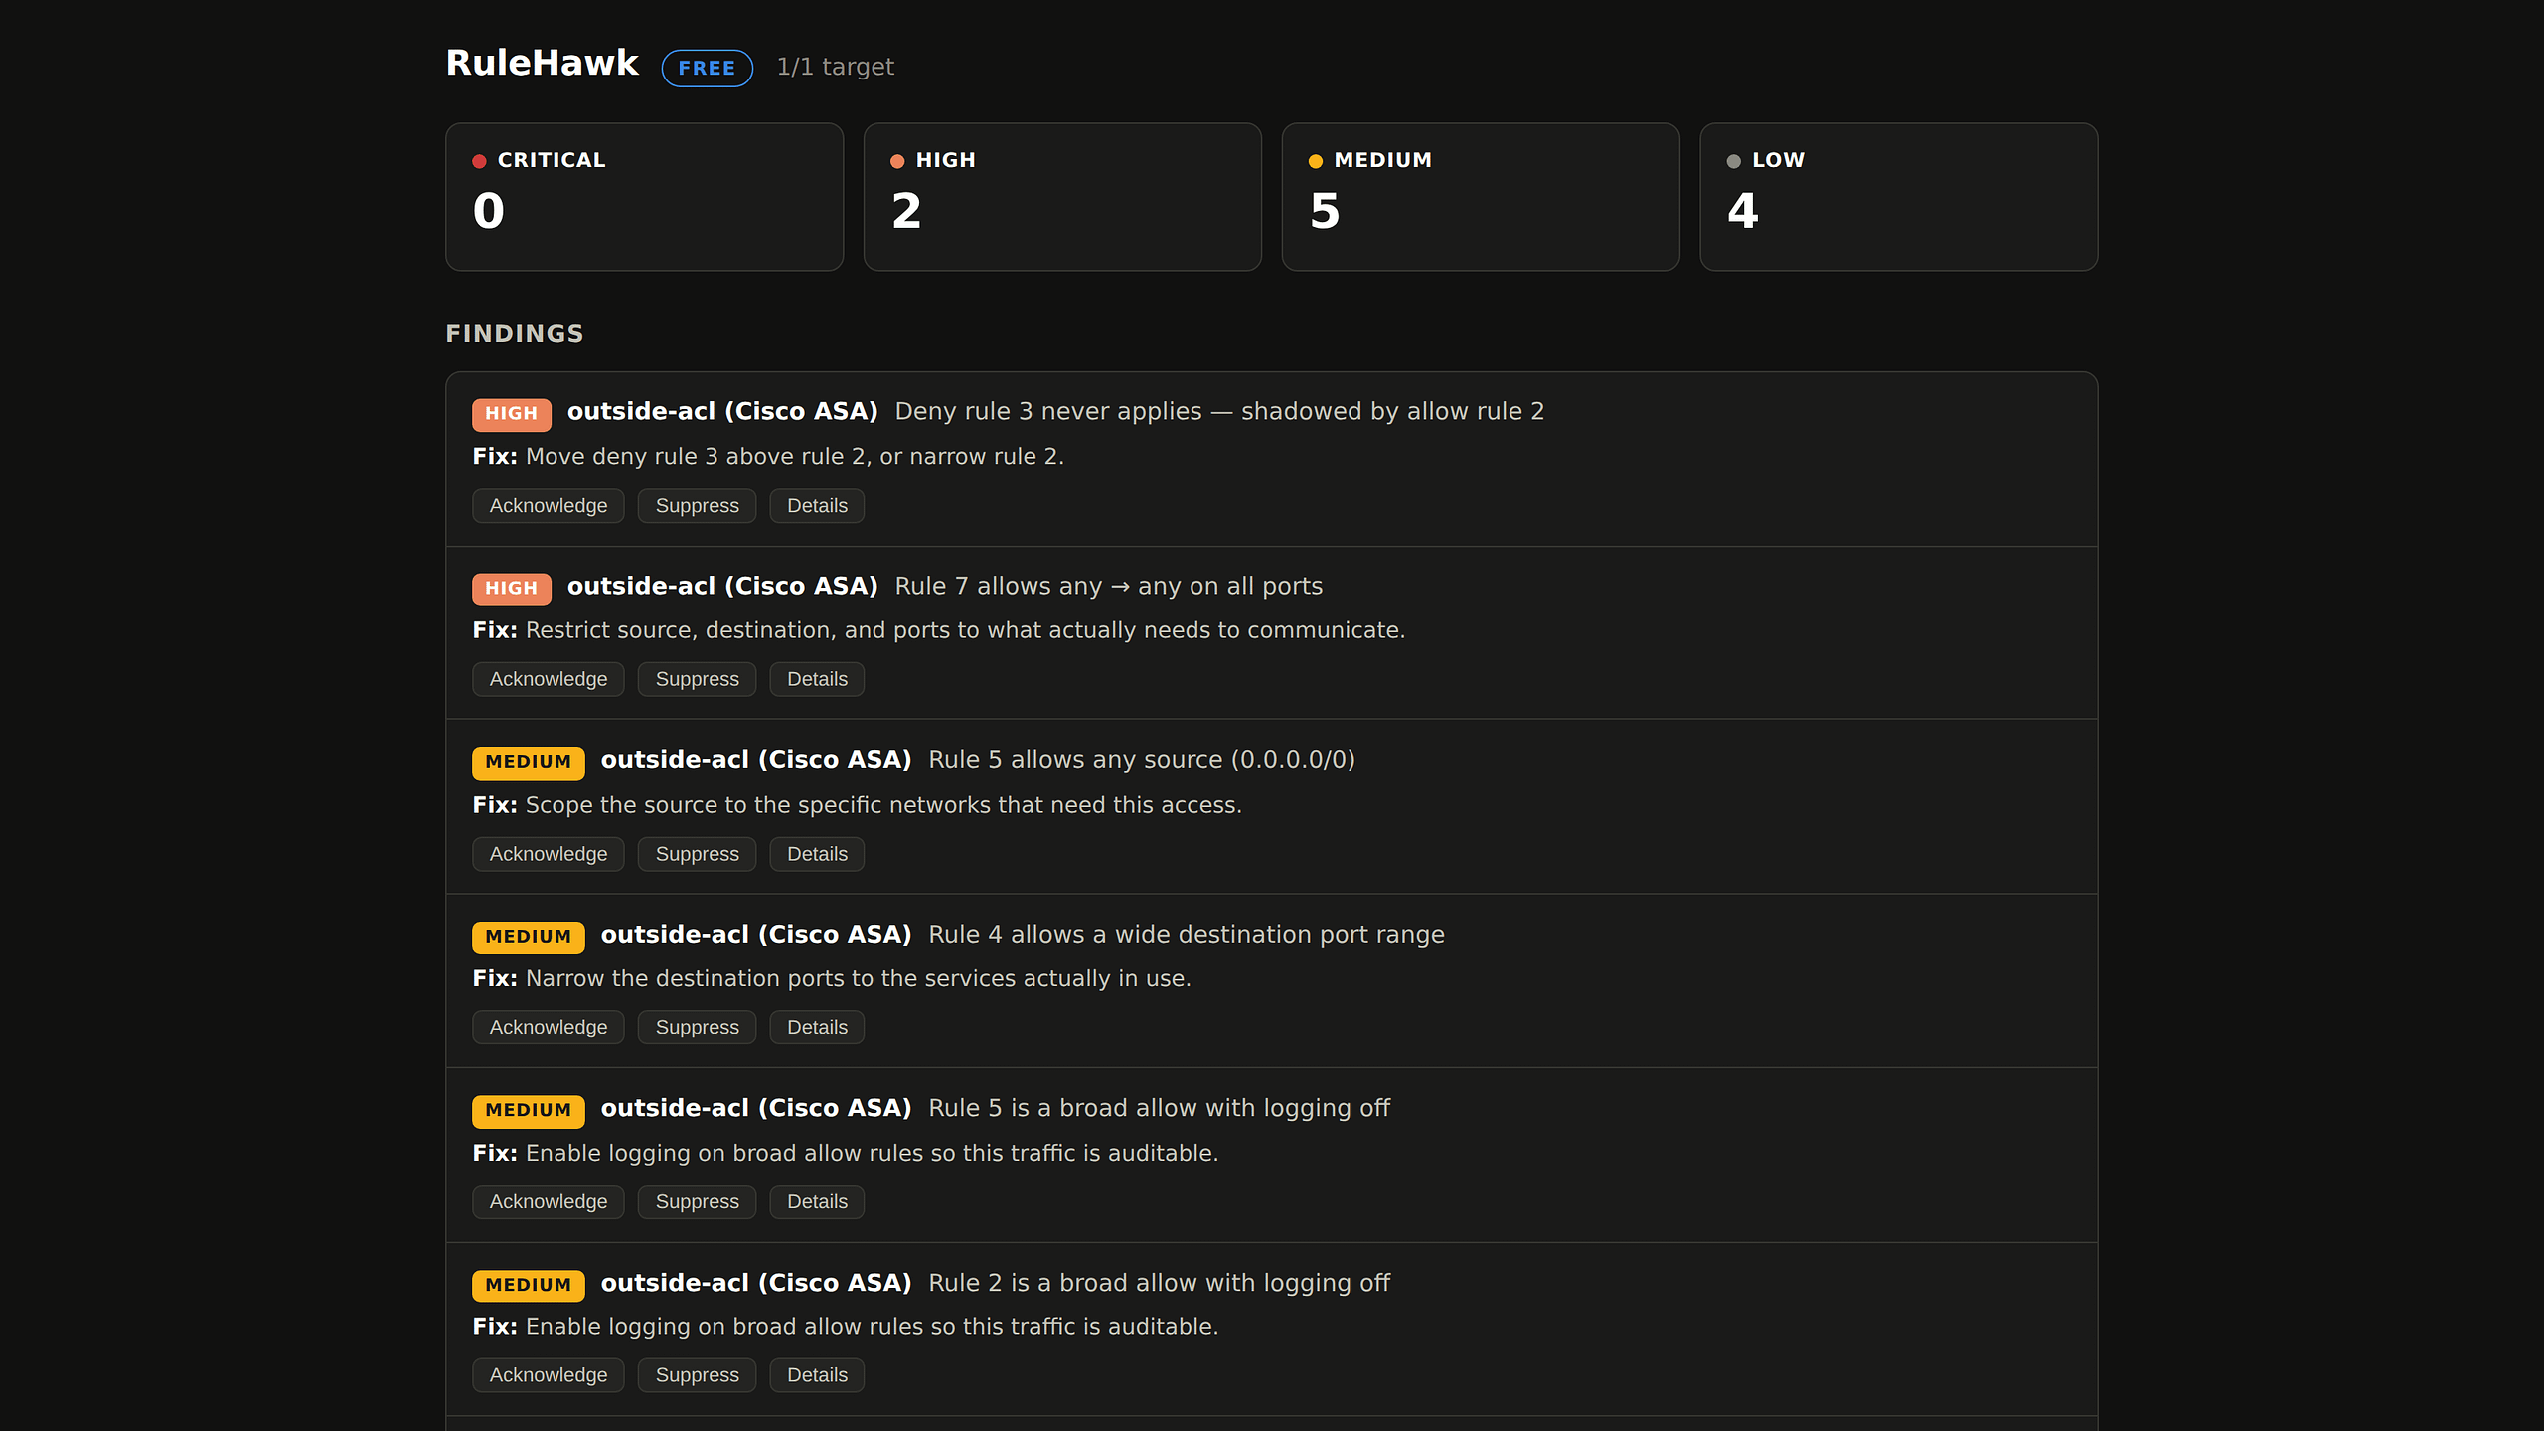The image size is (2544, 1431).
Task: Click the FREE plan badge
Action: coord(707,68)
